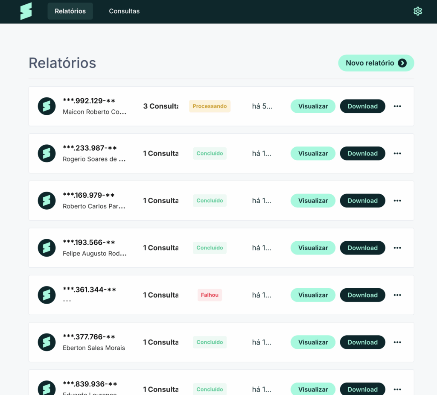Image resolution: width=437 pixels, height=395 pixels.
Task: Open more options for Maicon Roberto report
Action: click(397, 106)
